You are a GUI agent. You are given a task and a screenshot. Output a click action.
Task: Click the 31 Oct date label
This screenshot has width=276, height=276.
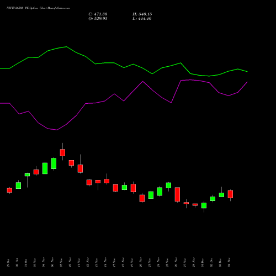pos(26,263)
